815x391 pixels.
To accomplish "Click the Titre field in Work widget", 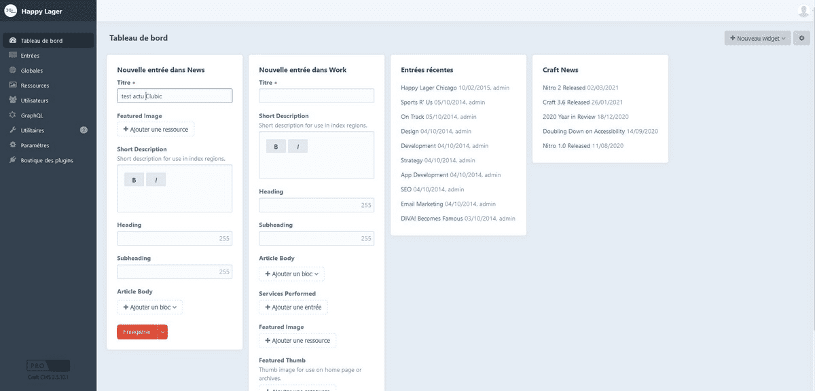I will point(316,96).
